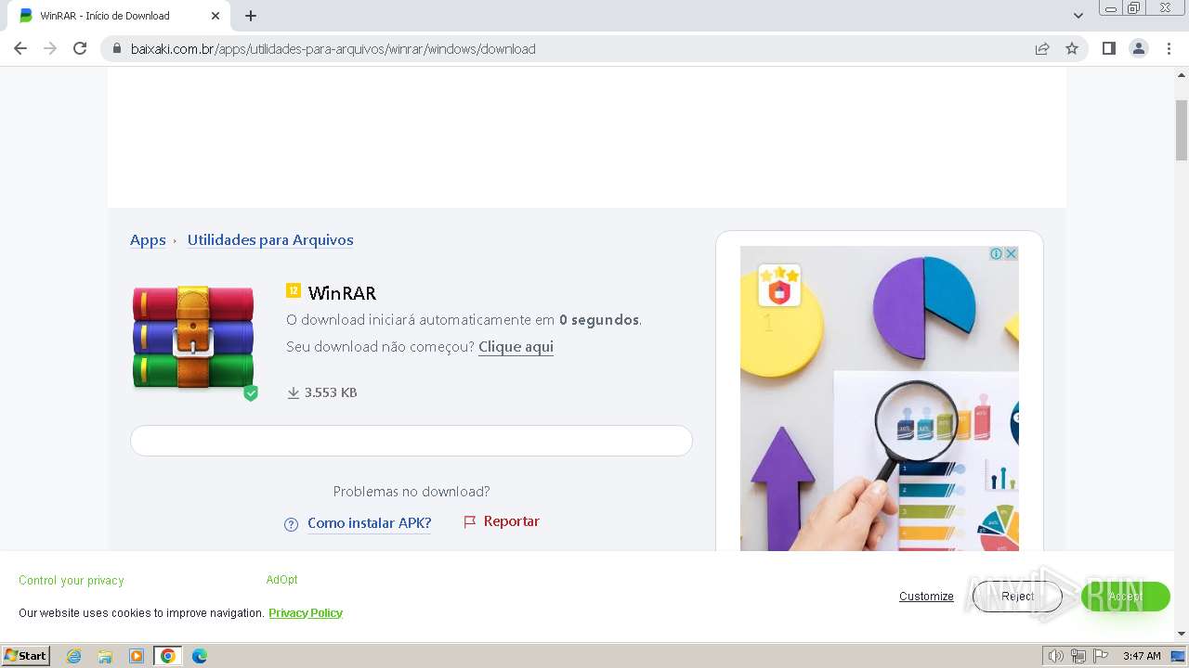Click the WinRAR books logo image
The image size is (1189, 668).
click(x=193, y=337)
